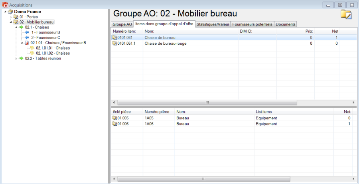
Task: Open the Fournisseurs potentiels tab
Action: pyautogui.click(x=252, y=24)
